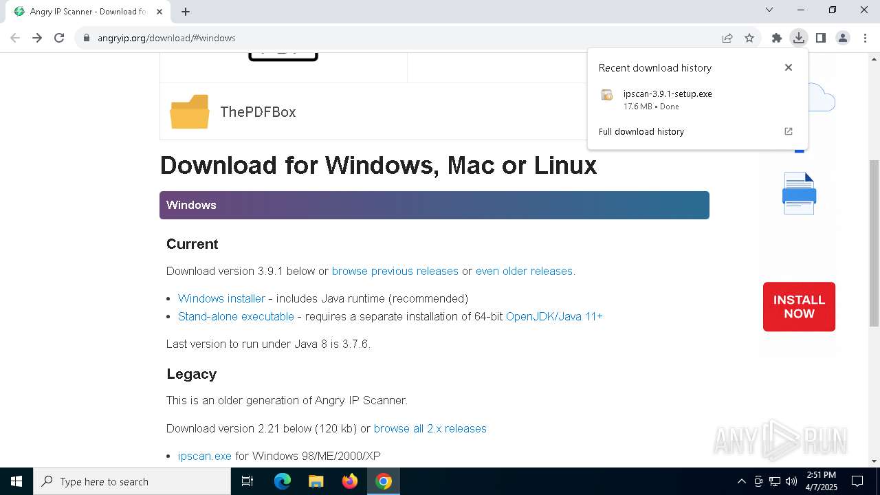Screen dimensions: 880x495
Task: Open ThePDFBox ad text
Action: point(258,111)
